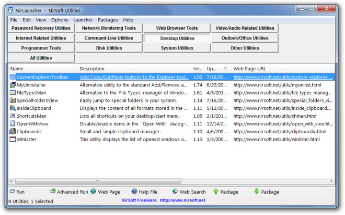The image size is (345, 215).
Task: Click the CustomExplorerToolbar icon
Action: point(13,77)
